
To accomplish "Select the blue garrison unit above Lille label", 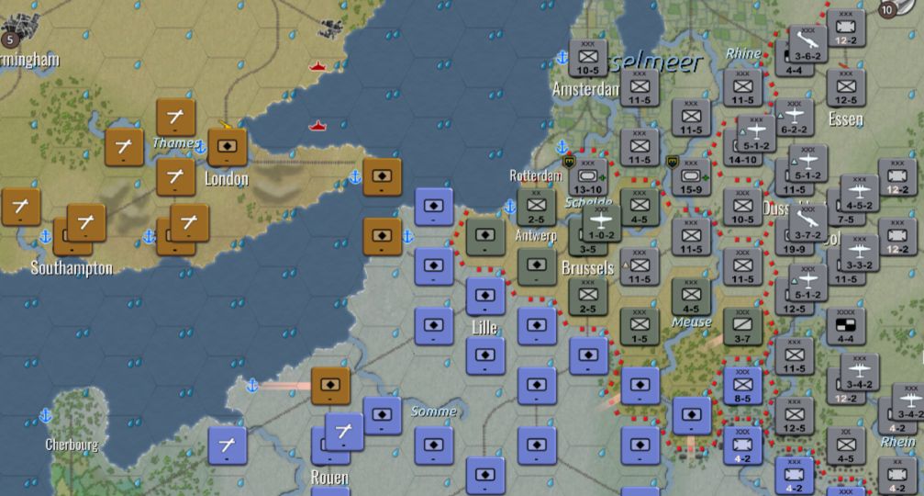I will tap(485, 296).
